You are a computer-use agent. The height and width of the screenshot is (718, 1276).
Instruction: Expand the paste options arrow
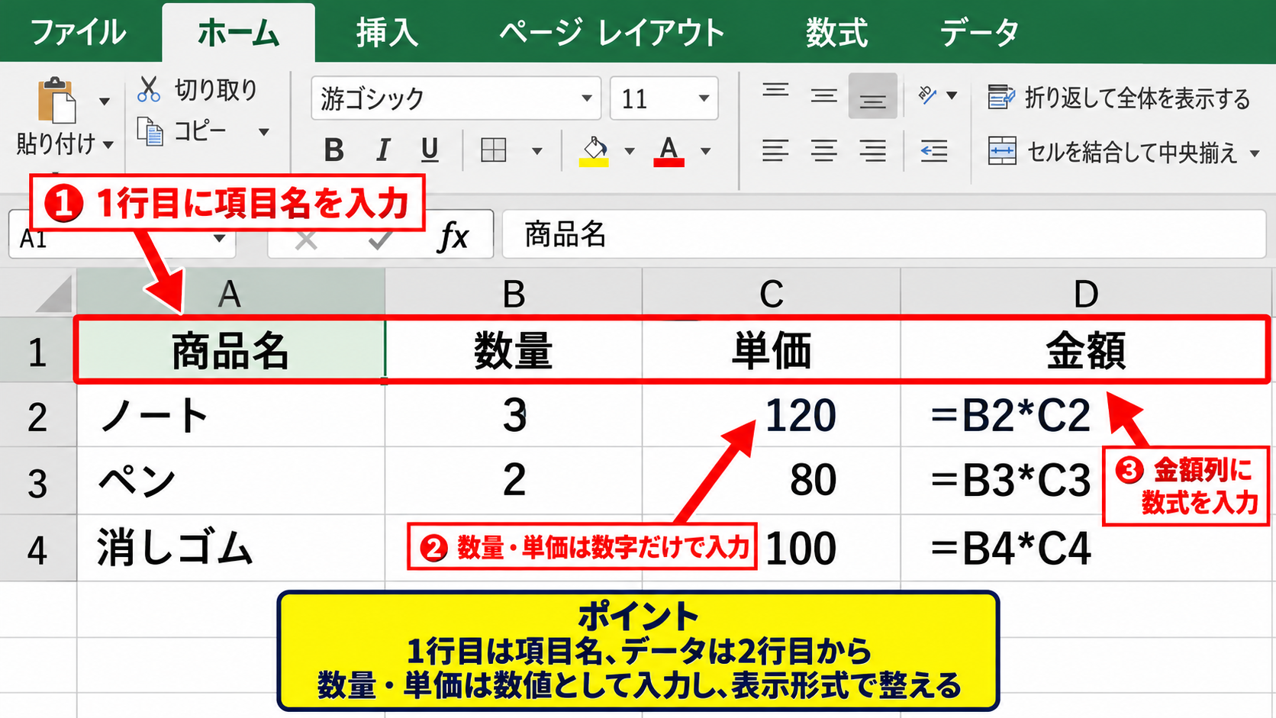[x=105, y=100]
